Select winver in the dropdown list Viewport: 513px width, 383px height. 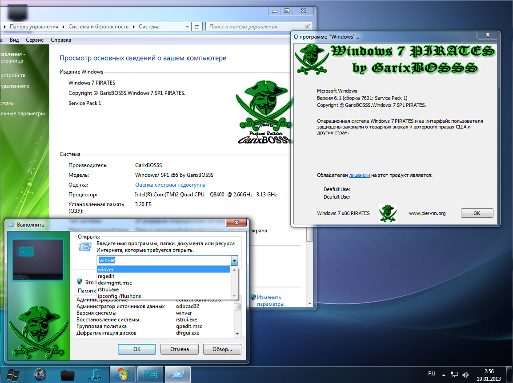click(x=164, y=270)
